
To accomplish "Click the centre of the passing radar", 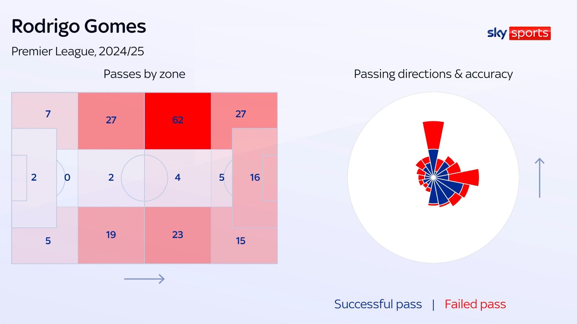I will (x=433, y=177).
